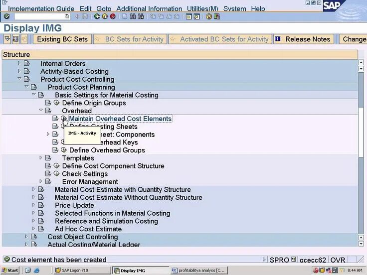Open the Implementation Guide menu
The height and width of the screenshot is (275, 367).
point(41,8)
